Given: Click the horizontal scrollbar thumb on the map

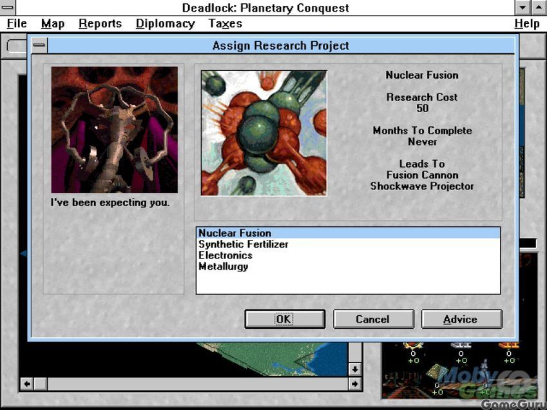Looking at the screenshot, I should [x=41, y=384].
